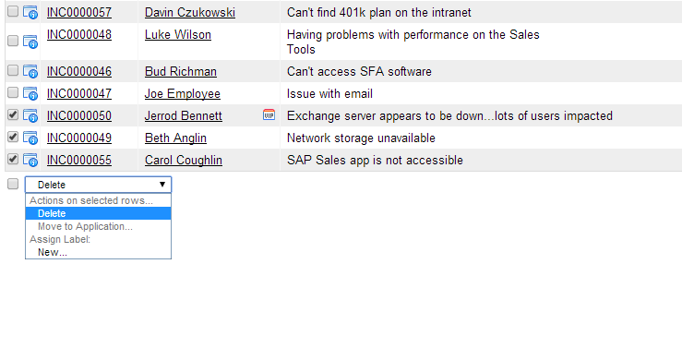Screen dimensions: 682x348
Task: Toggle the select-all checkbox beside actions dropdown
Action: 13,184
